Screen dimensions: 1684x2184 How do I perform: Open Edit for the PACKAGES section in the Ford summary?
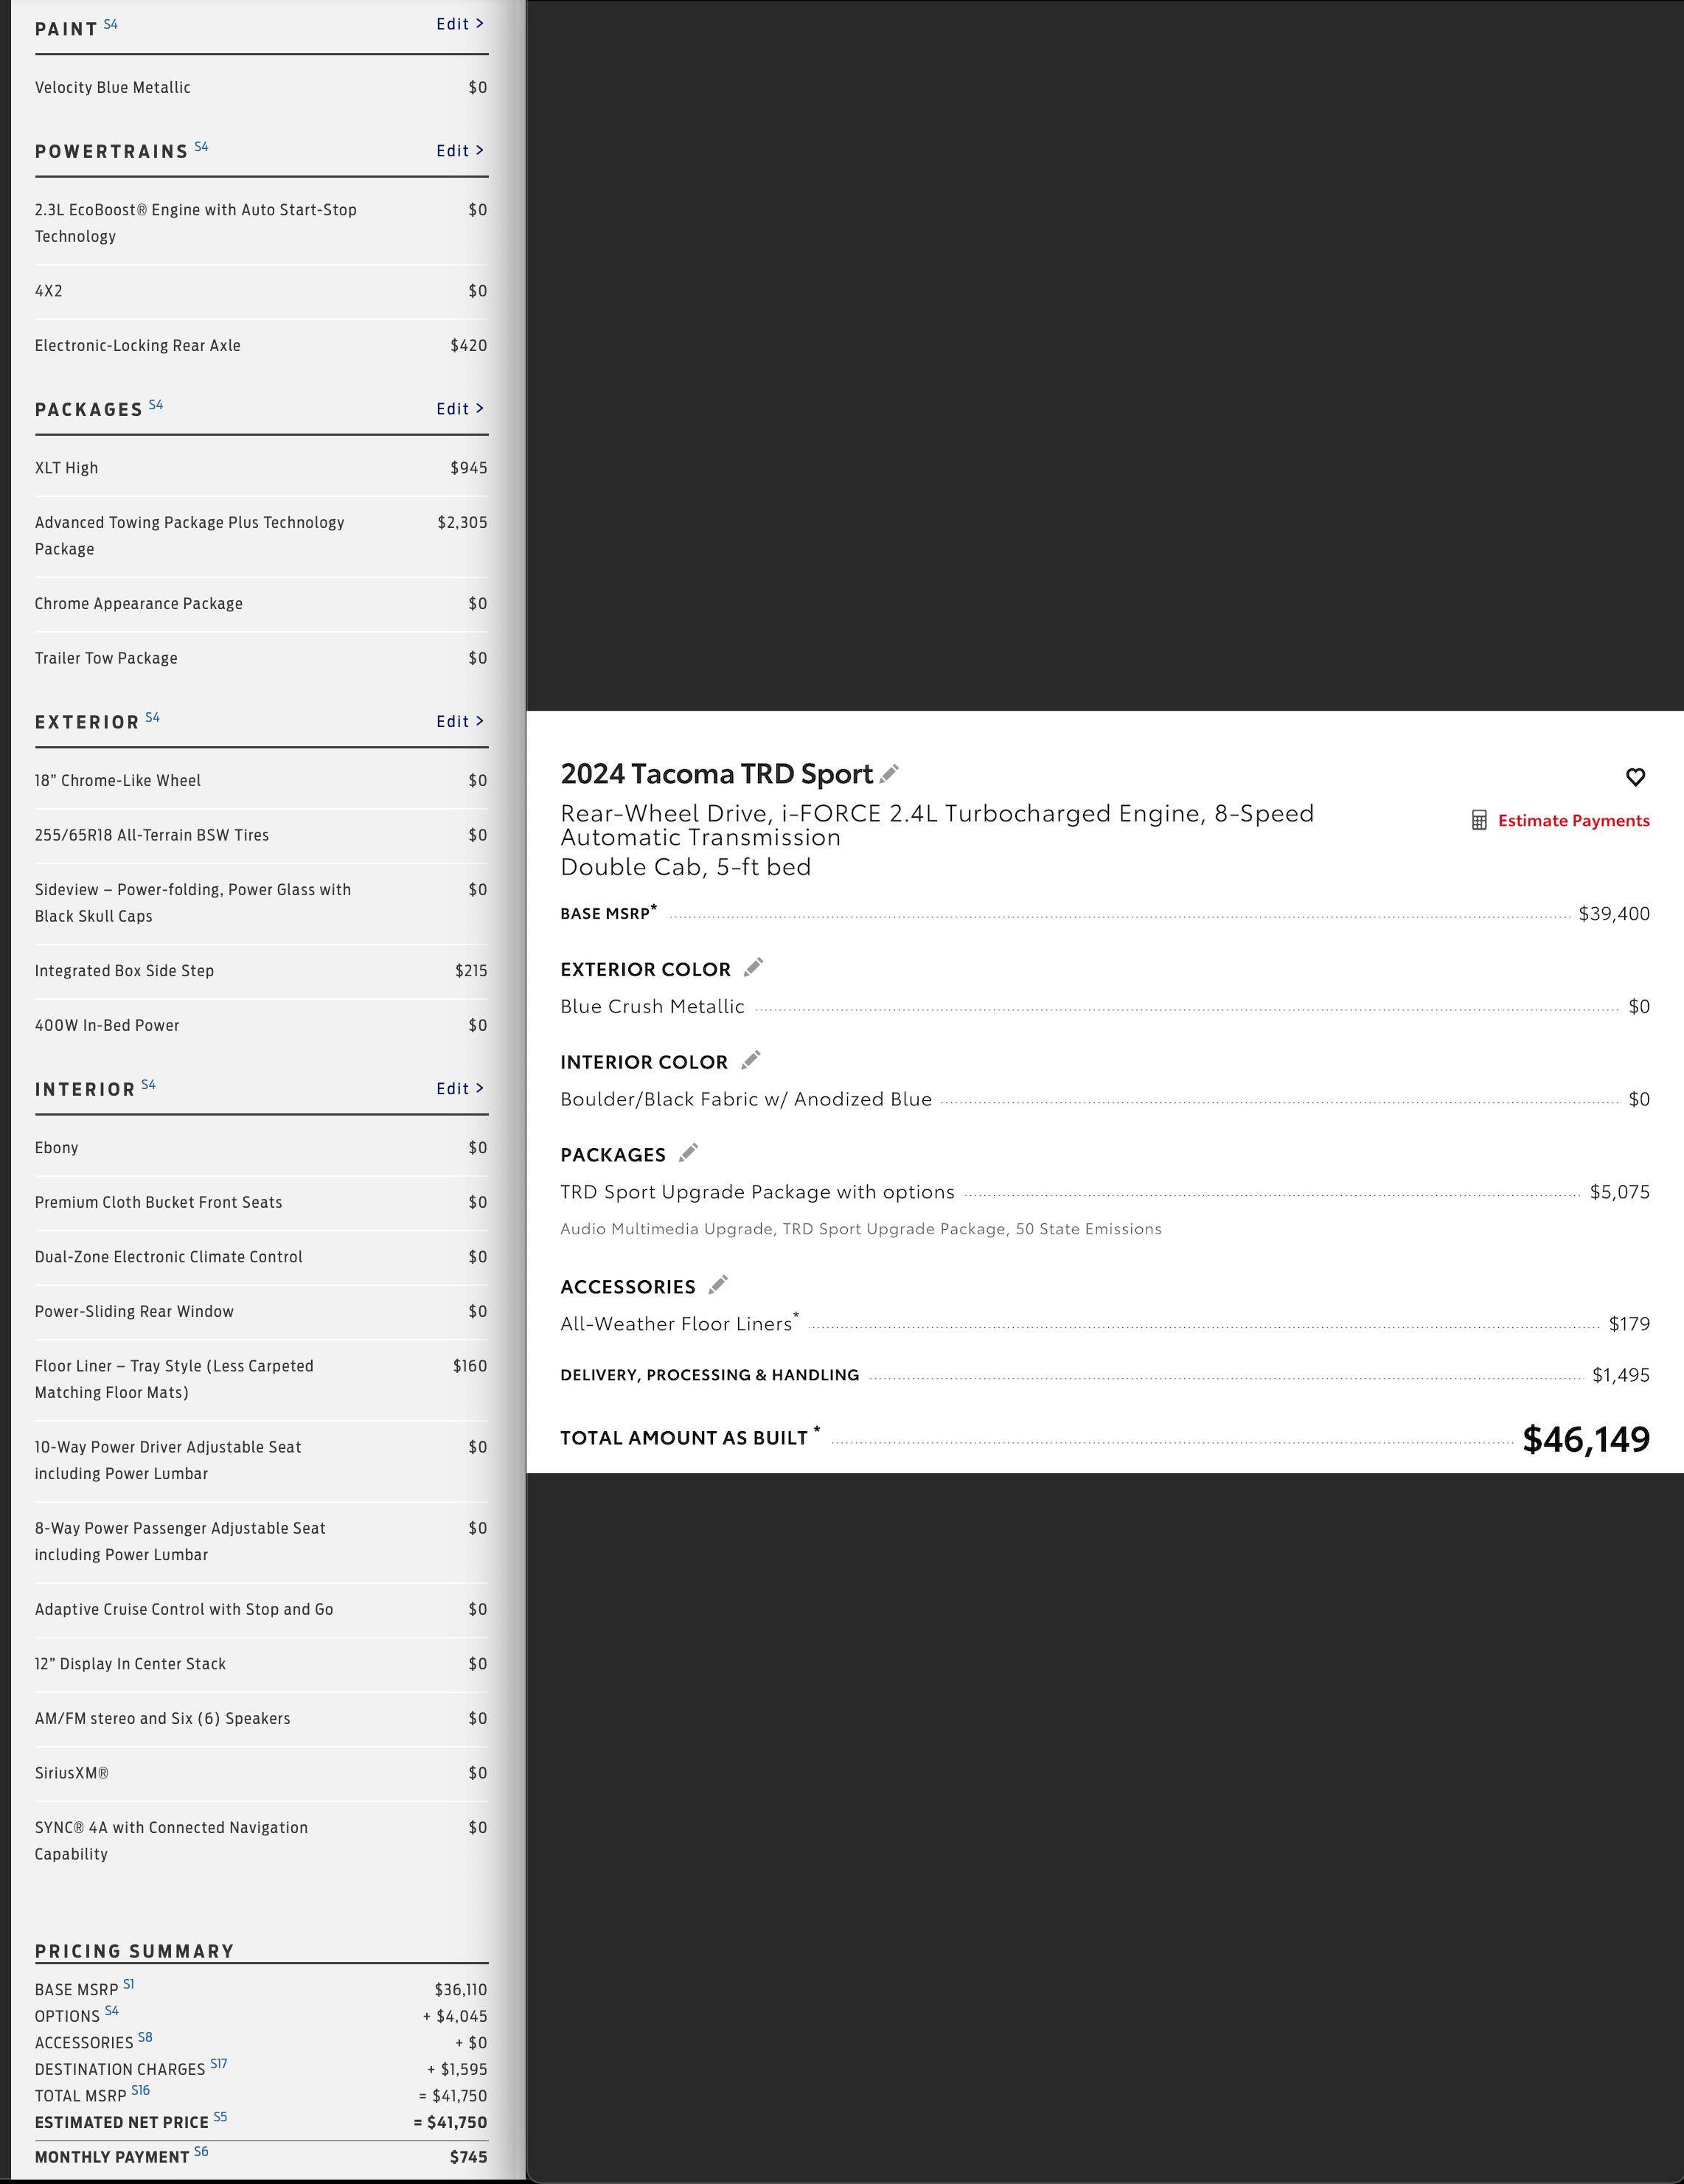pyautogui.click(x=460, y=409)
